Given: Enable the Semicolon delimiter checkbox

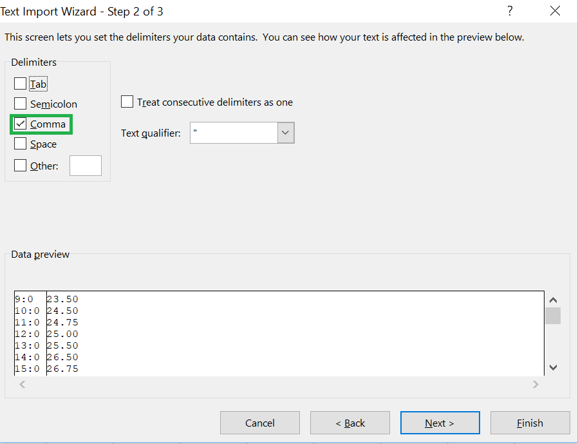Looking at the screenshot, I should click(x=20, y=103).
